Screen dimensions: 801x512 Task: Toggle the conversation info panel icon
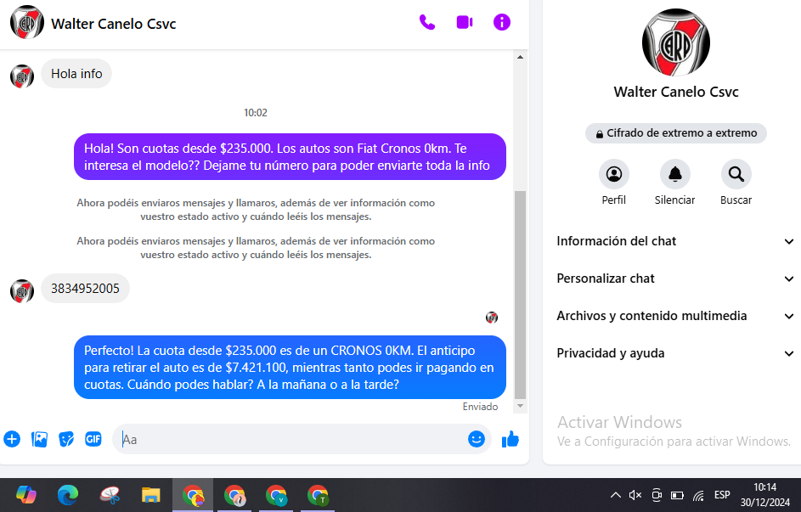[502, 22]
